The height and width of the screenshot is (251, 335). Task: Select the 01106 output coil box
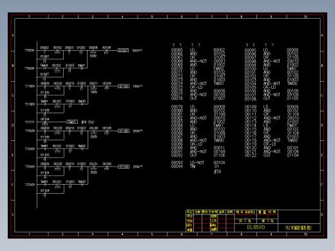[x=124, y=86]
